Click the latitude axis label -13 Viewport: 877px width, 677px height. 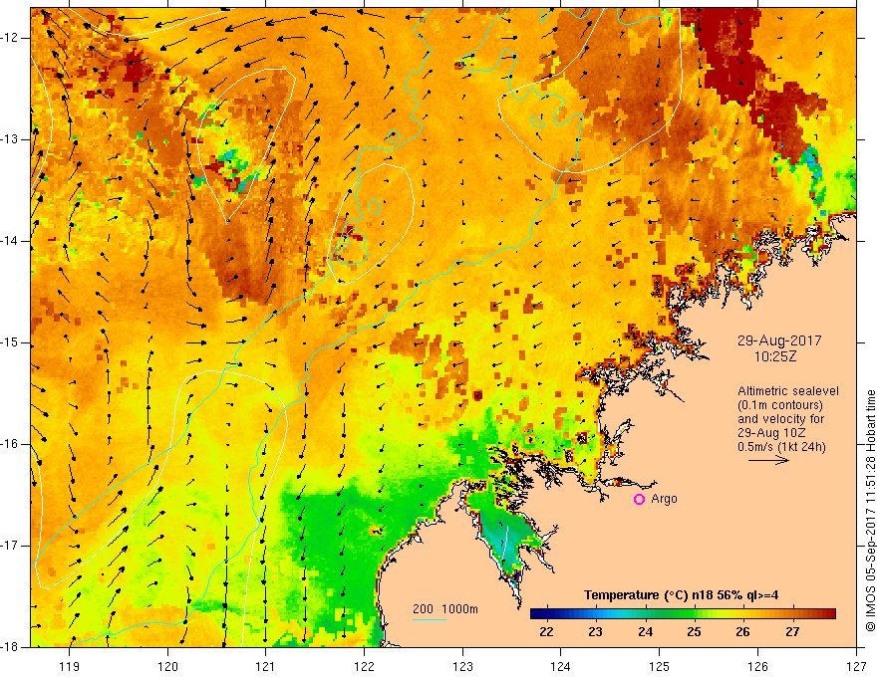pos(10,139)
